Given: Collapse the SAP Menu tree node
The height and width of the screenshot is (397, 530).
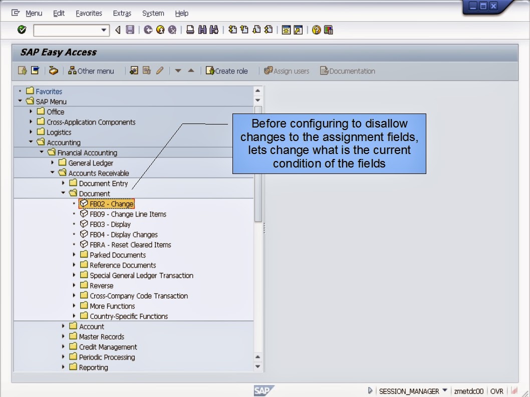Looking at the screenshot, I should click(20, 101).
